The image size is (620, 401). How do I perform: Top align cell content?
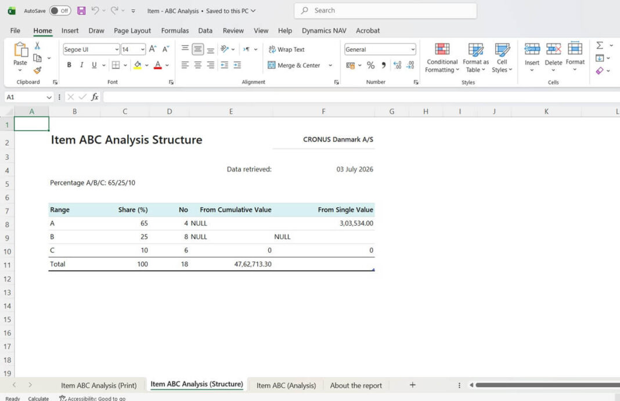(185, 49)
